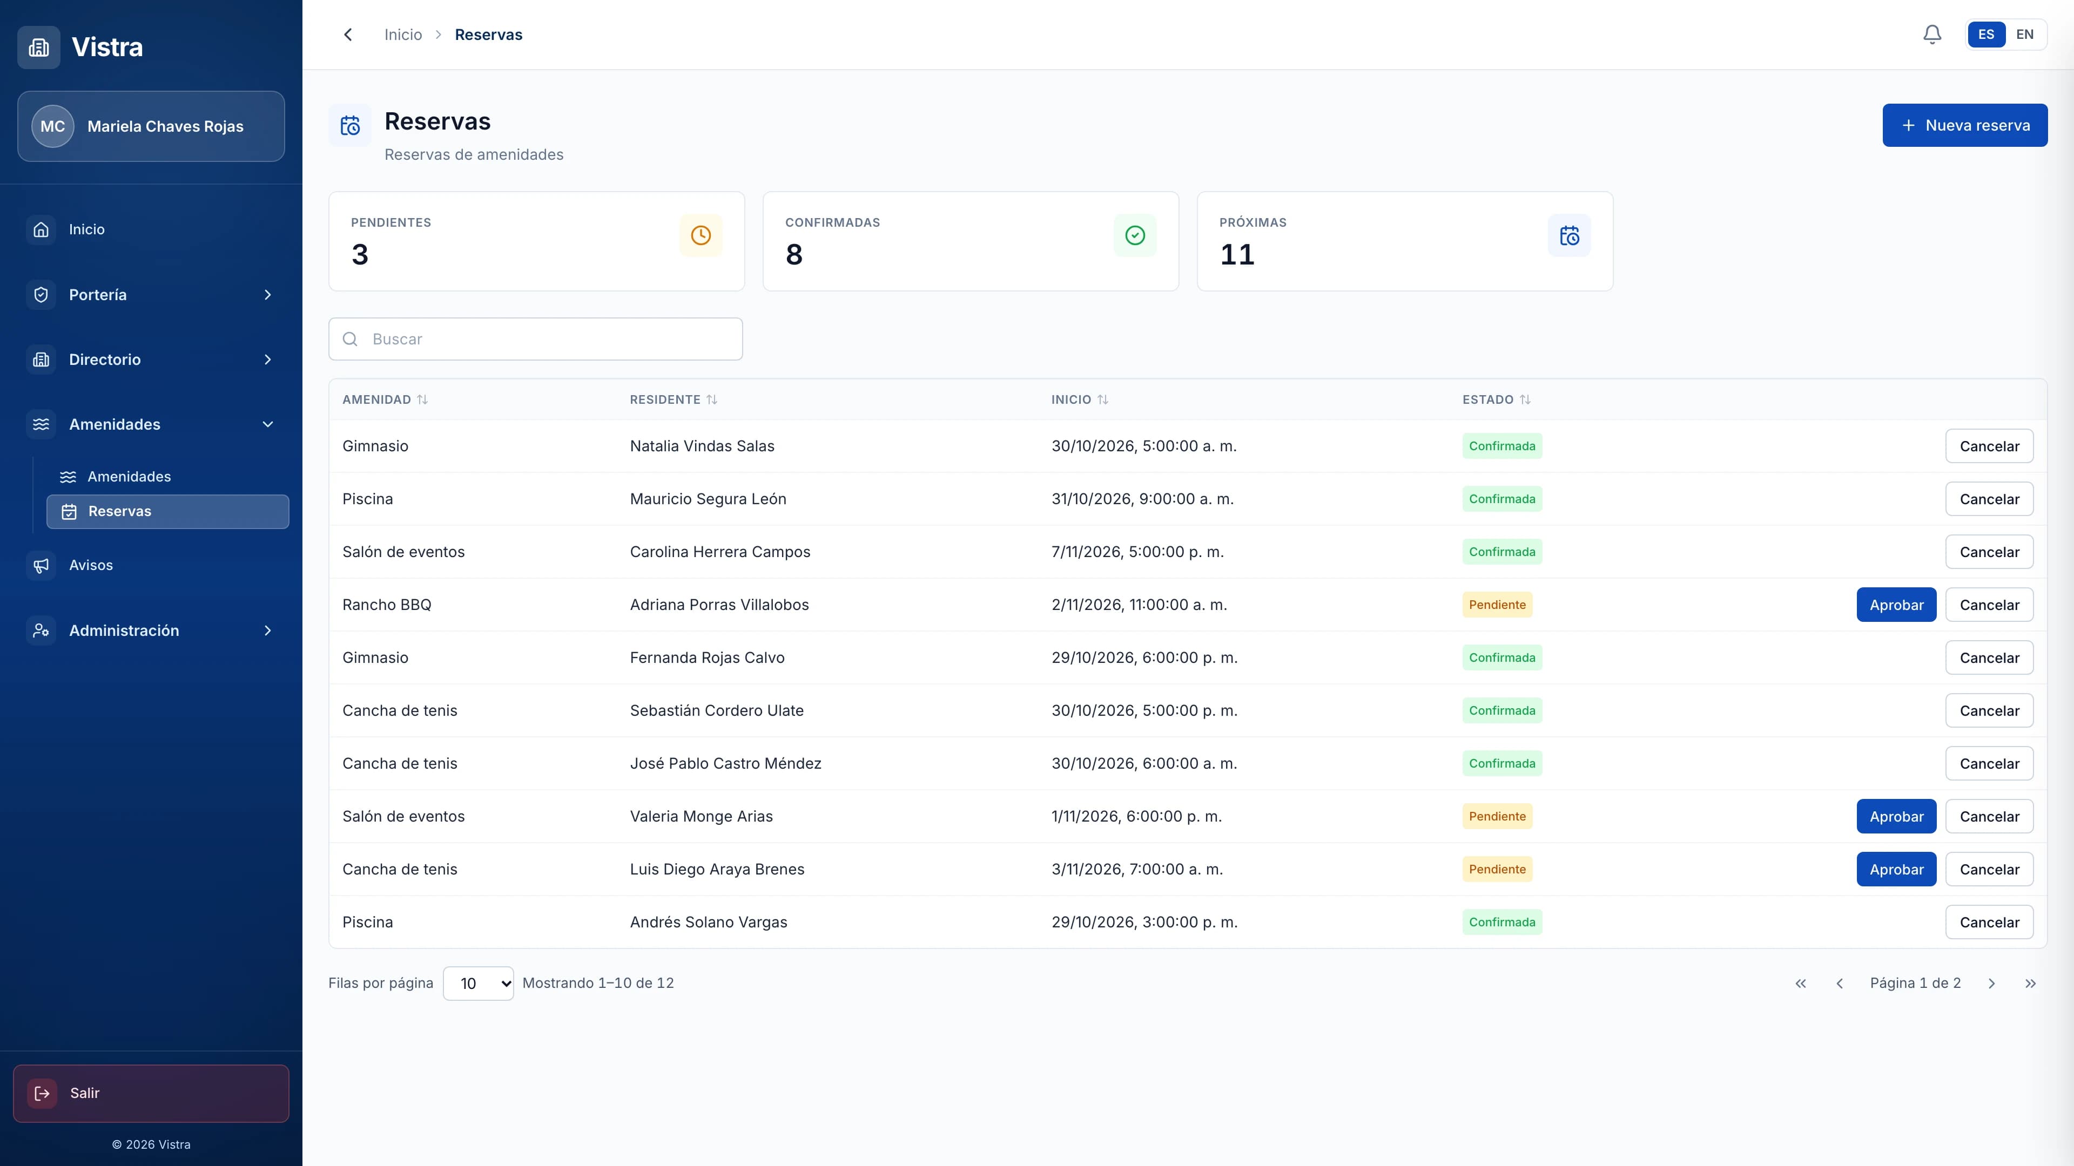The image size is (2074, 1166).
Task: Go to next page arrow
Action: [1992, 984]
